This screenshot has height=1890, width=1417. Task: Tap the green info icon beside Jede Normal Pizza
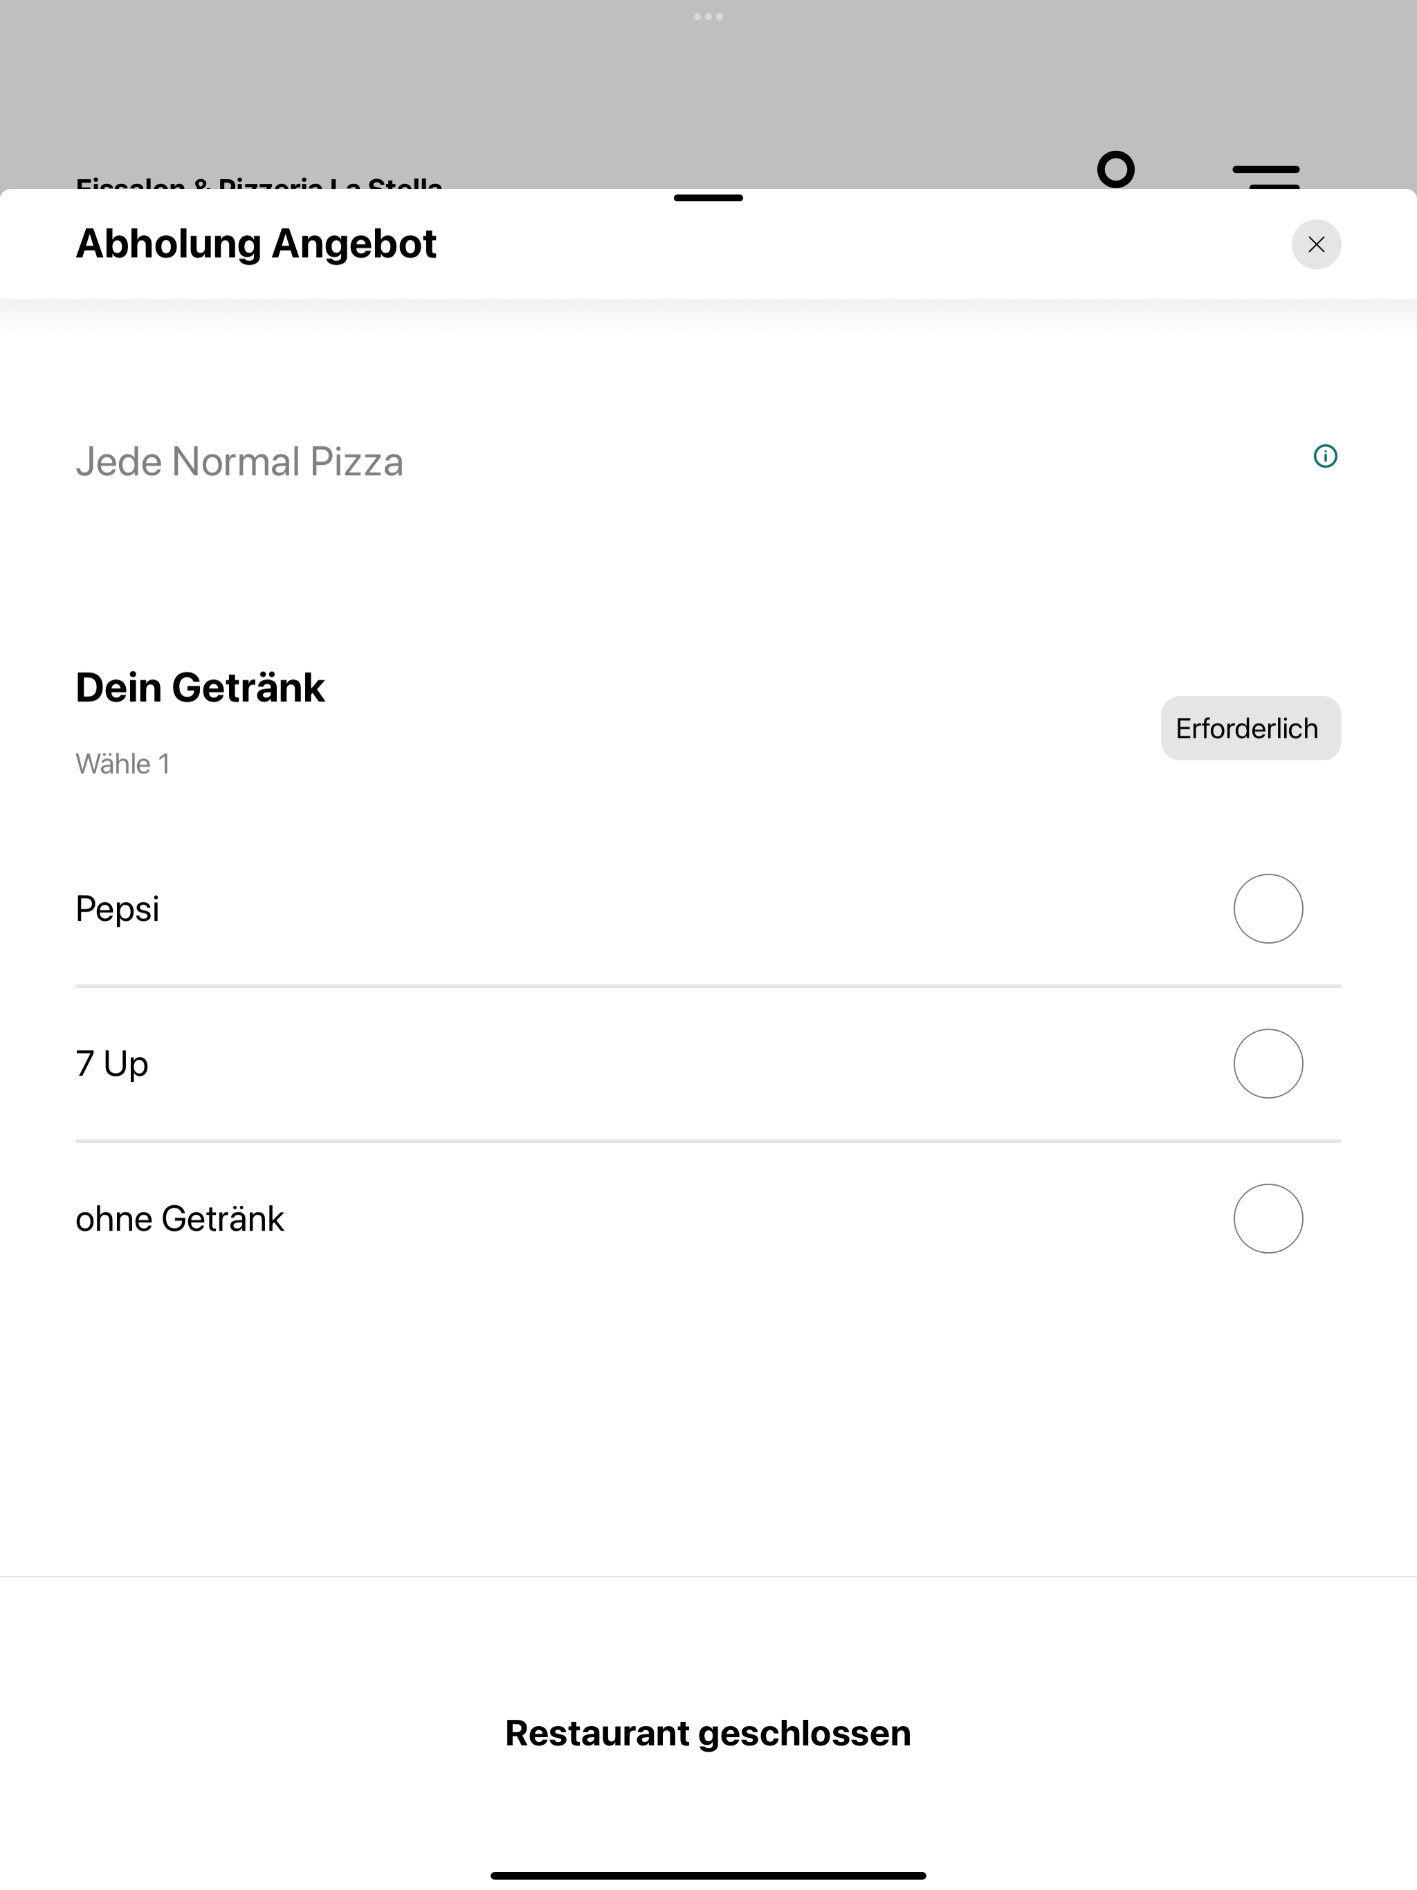coord(1325,457)
